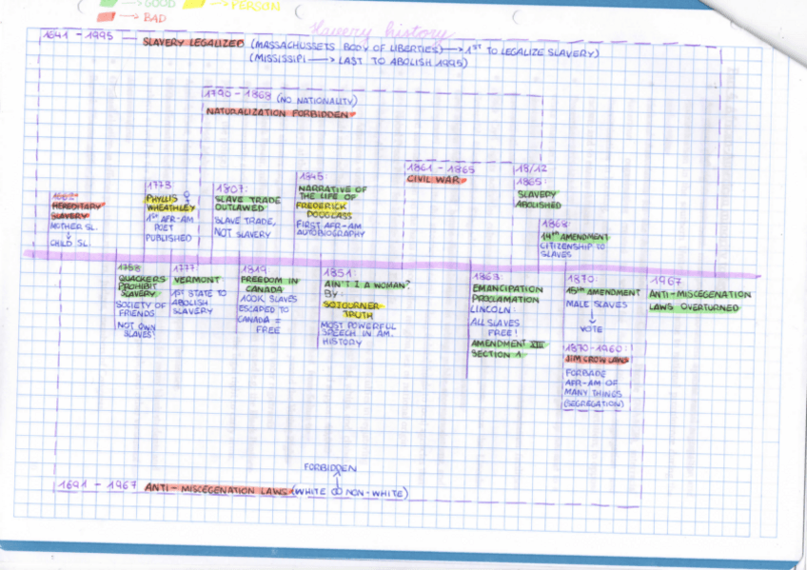This screenshot has width=807, height=570.
Task: Click the "HEREDITARY SLAVERY" entry
Action: click(x=77, y=211)
